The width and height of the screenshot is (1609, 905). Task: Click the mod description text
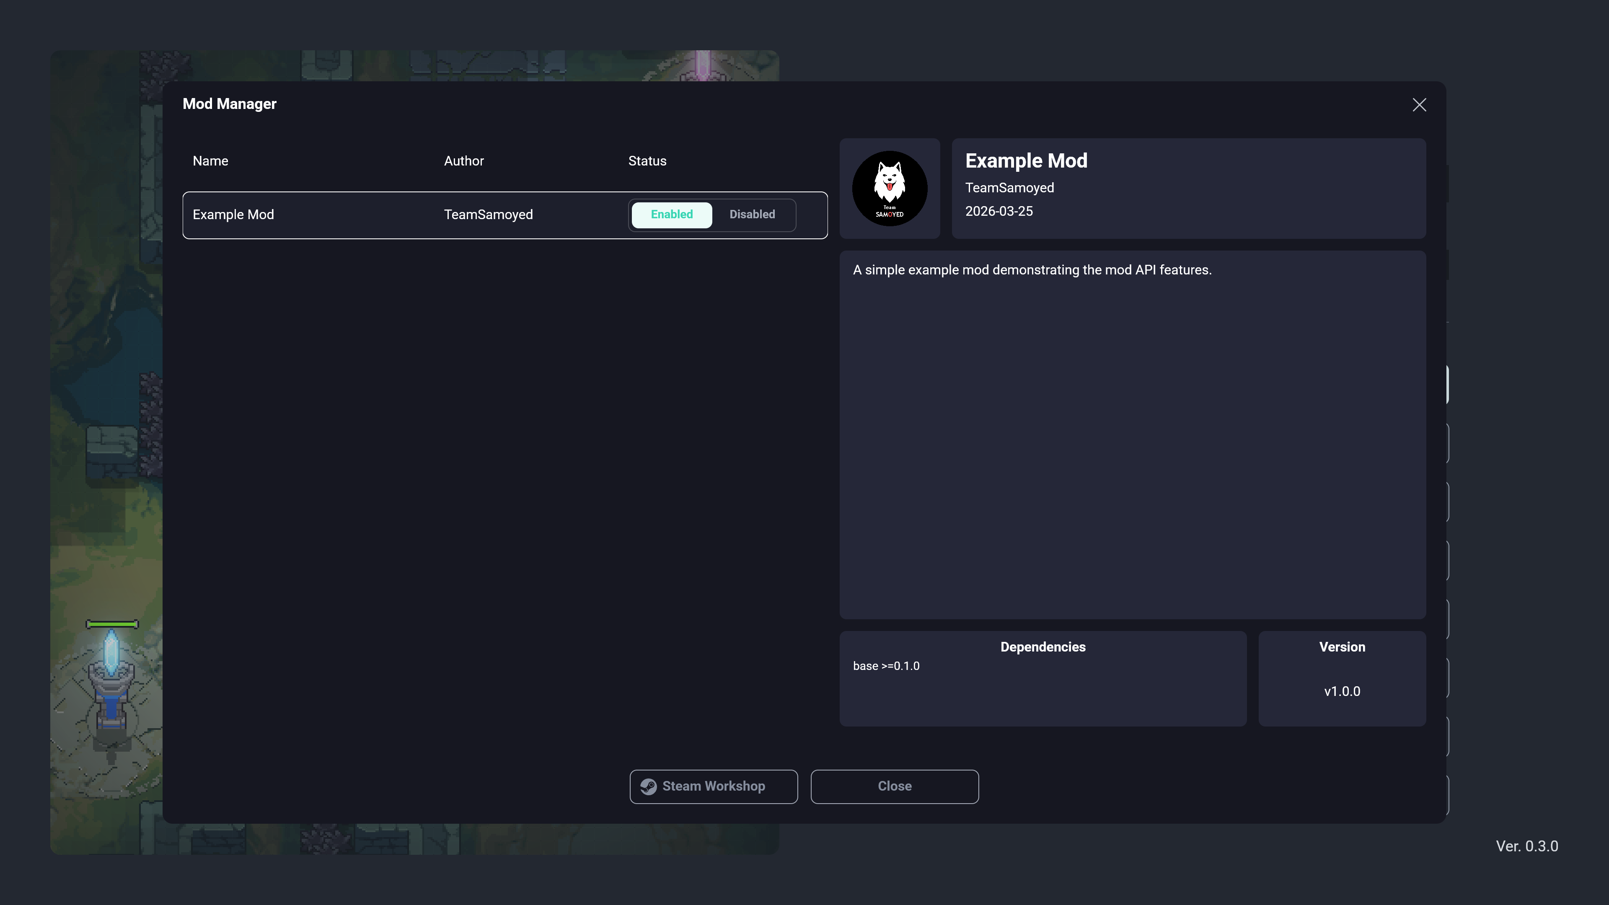pos(1032,270)
